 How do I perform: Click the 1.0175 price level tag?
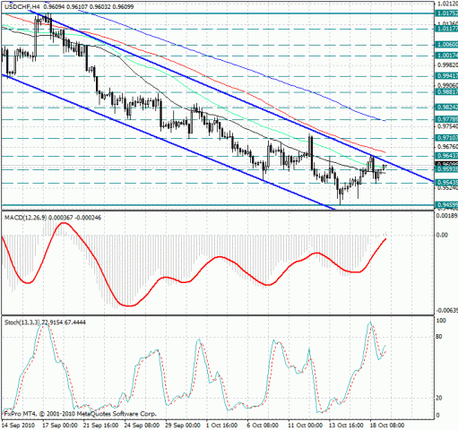click(x=446, y=13)
